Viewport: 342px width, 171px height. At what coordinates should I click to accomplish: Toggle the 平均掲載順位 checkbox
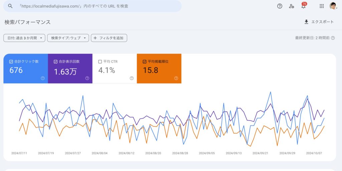[144, 61]
